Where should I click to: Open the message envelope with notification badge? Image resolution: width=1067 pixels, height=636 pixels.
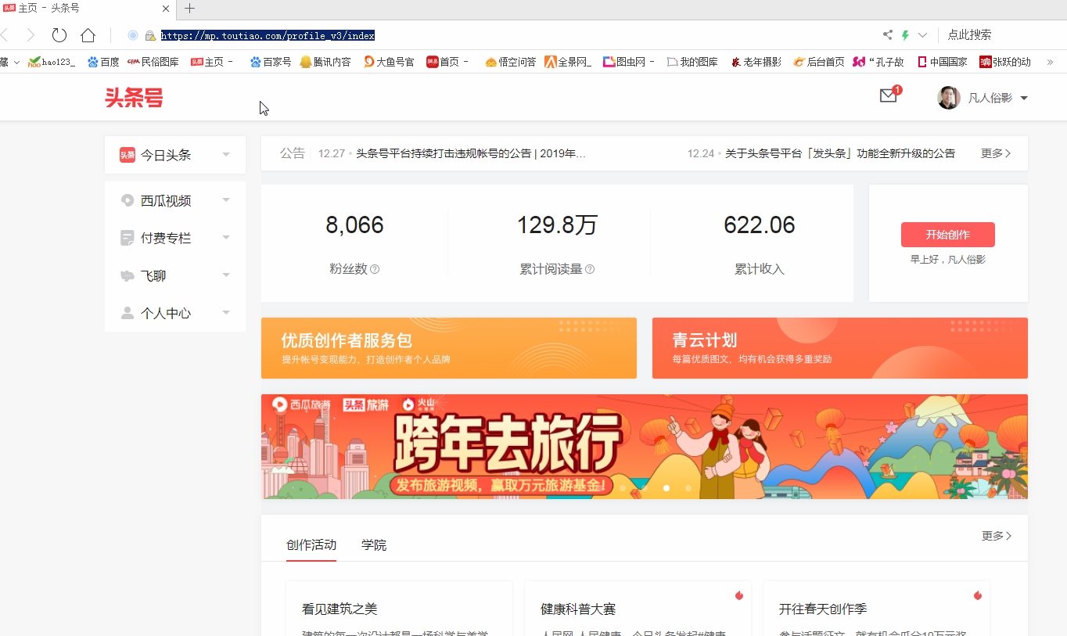click(x=888, y=95)
